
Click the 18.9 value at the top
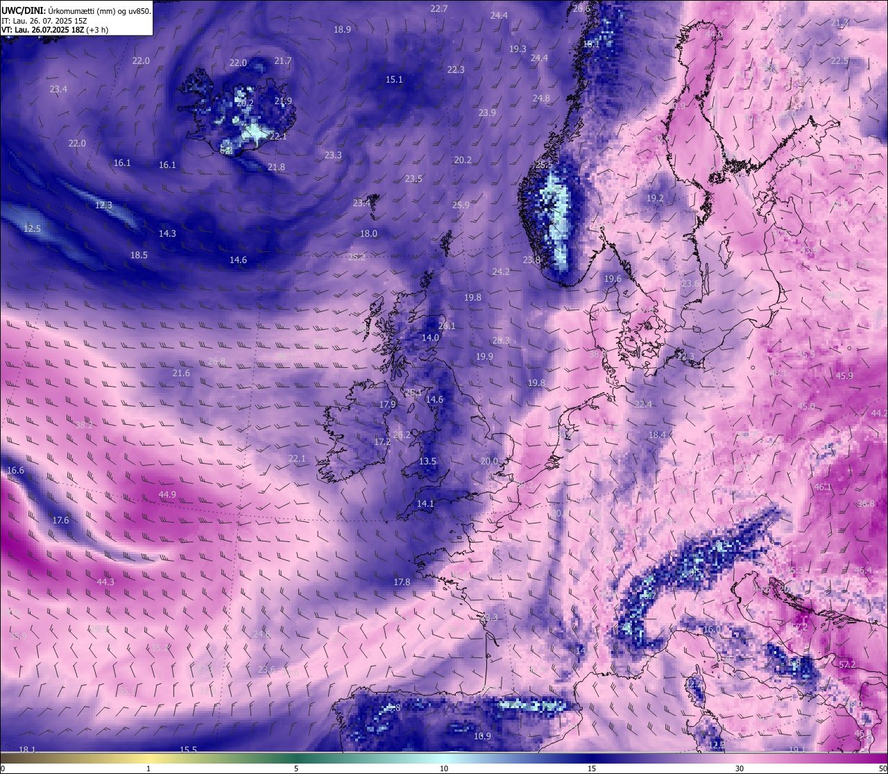342,29
